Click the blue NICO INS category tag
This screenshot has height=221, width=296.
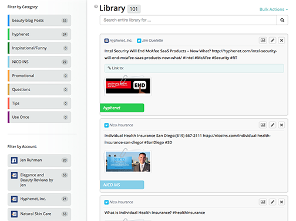click(122, 185)
